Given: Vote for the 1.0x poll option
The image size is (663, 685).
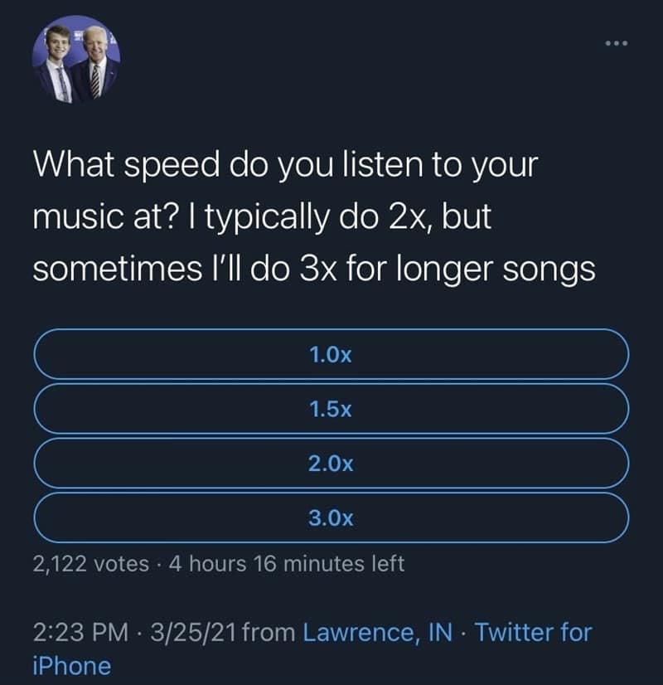Looking at the screenshot, I should (331, 355).
